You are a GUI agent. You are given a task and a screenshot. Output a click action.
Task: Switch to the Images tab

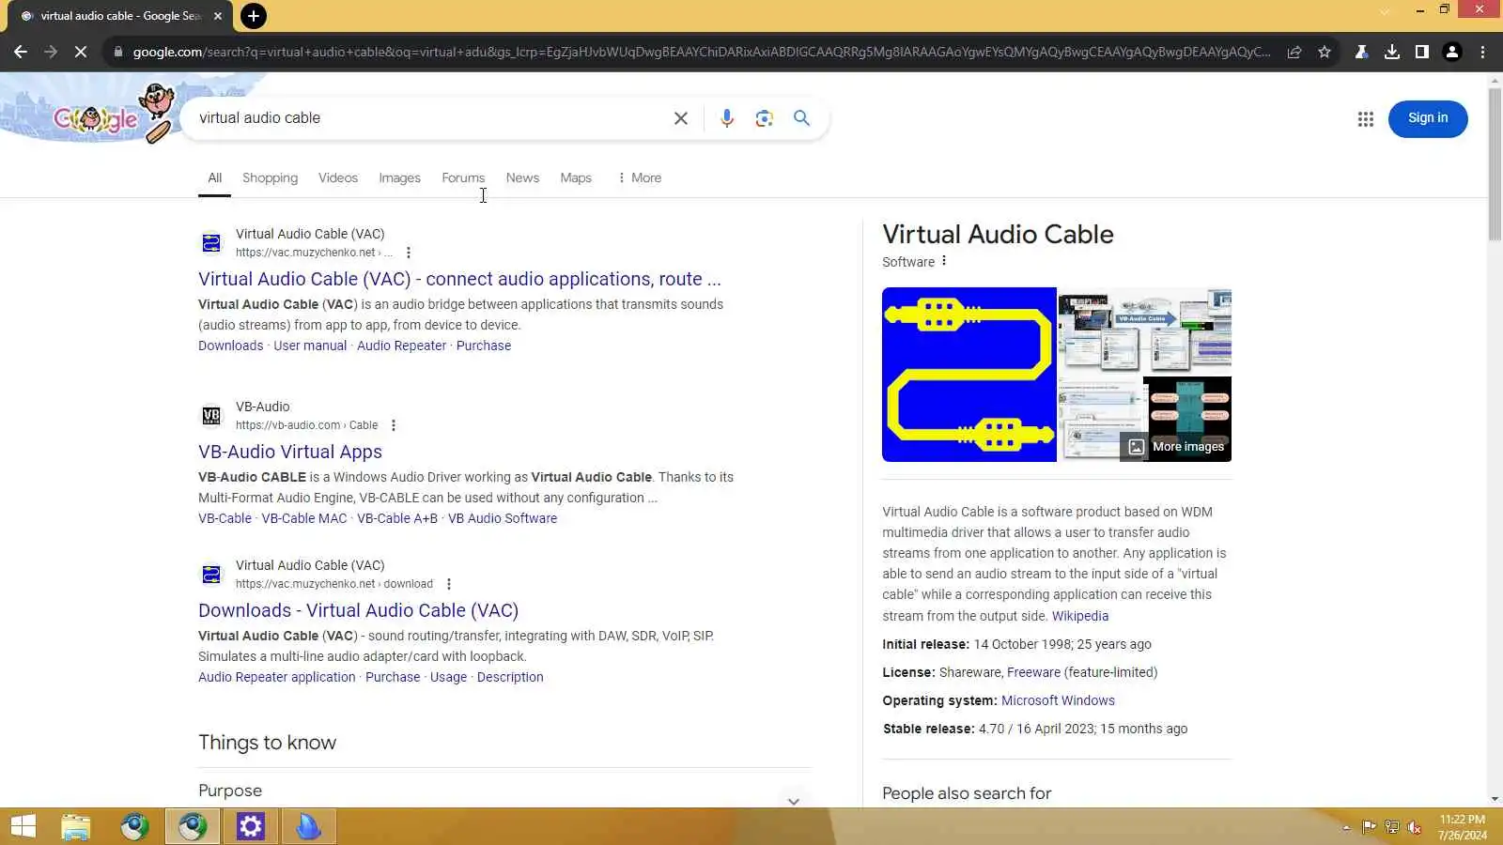click(399, 178)
